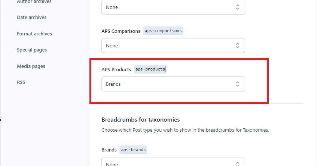317x166 pixels.
Task: Click the chevron arrows of the topmost None select
Action: (x=237, y=7)
